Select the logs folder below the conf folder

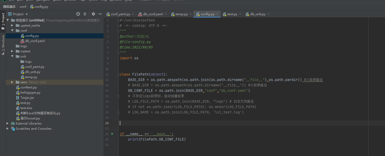click(x=55, y=46)
